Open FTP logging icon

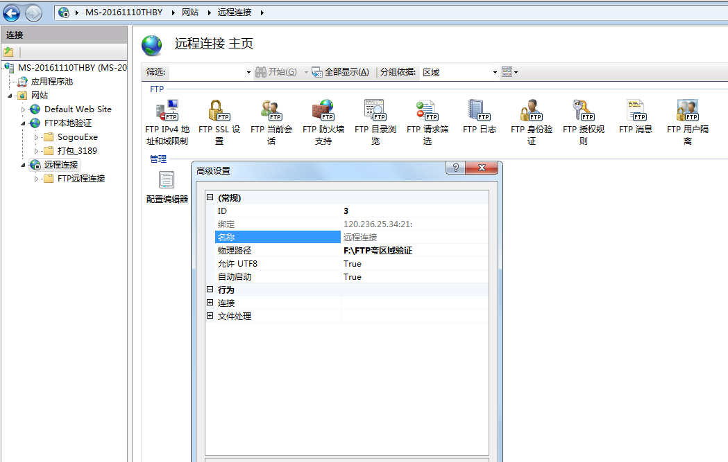pyautogui.click(x=479, y=111)
